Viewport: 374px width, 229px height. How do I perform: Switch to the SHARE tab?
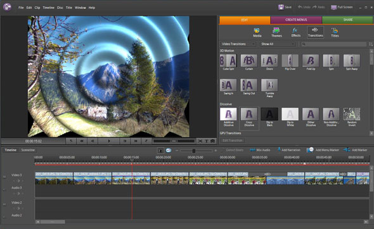[348, 20]
